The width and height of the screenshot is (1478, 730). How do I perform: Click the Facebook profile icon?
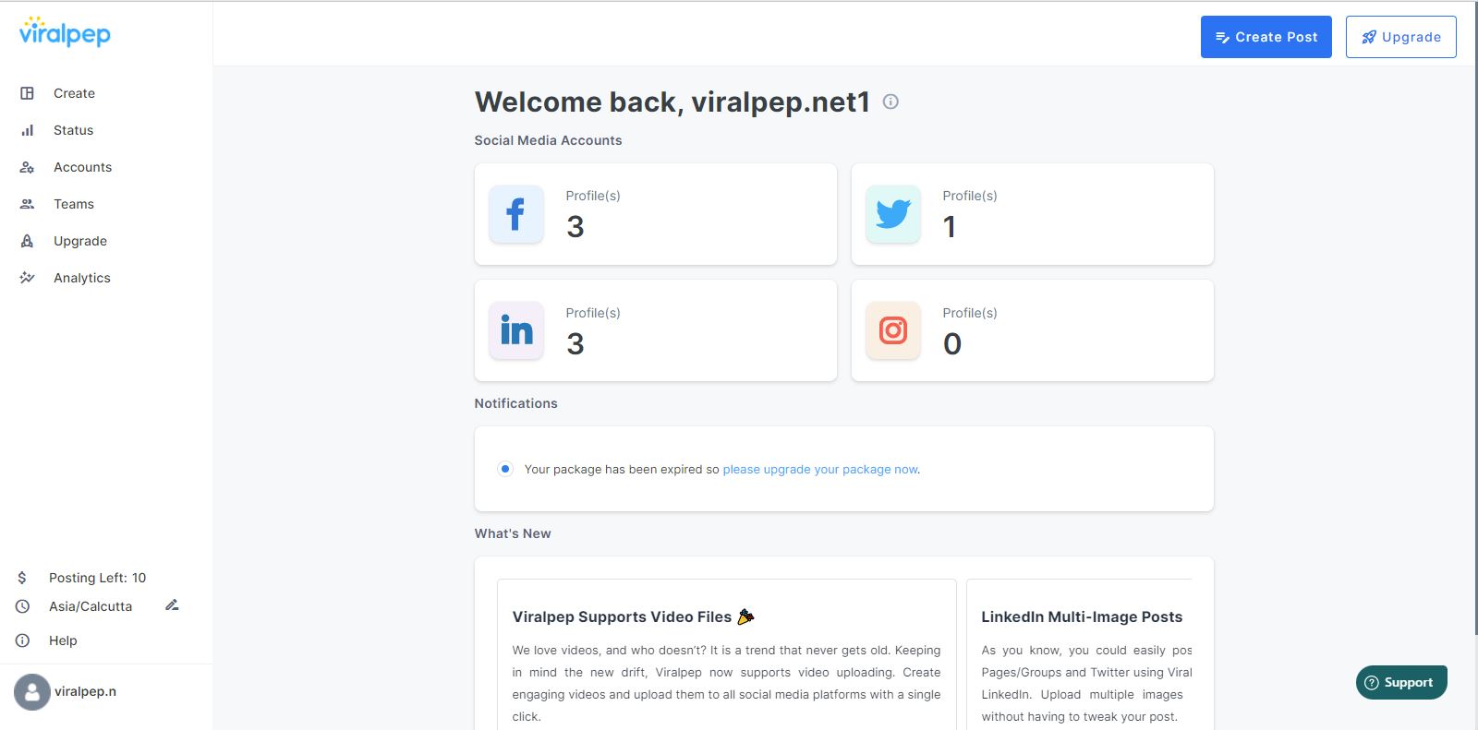click(x=516, y=214)
